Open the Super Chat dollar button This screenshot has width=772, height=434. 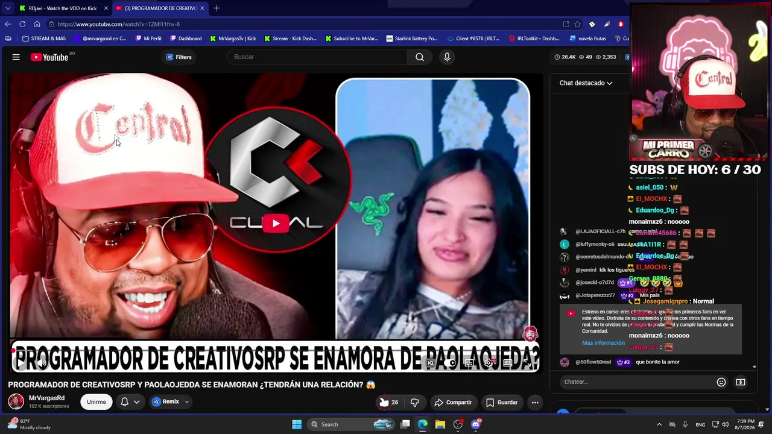pyautogui.click(x=741, y=382)
